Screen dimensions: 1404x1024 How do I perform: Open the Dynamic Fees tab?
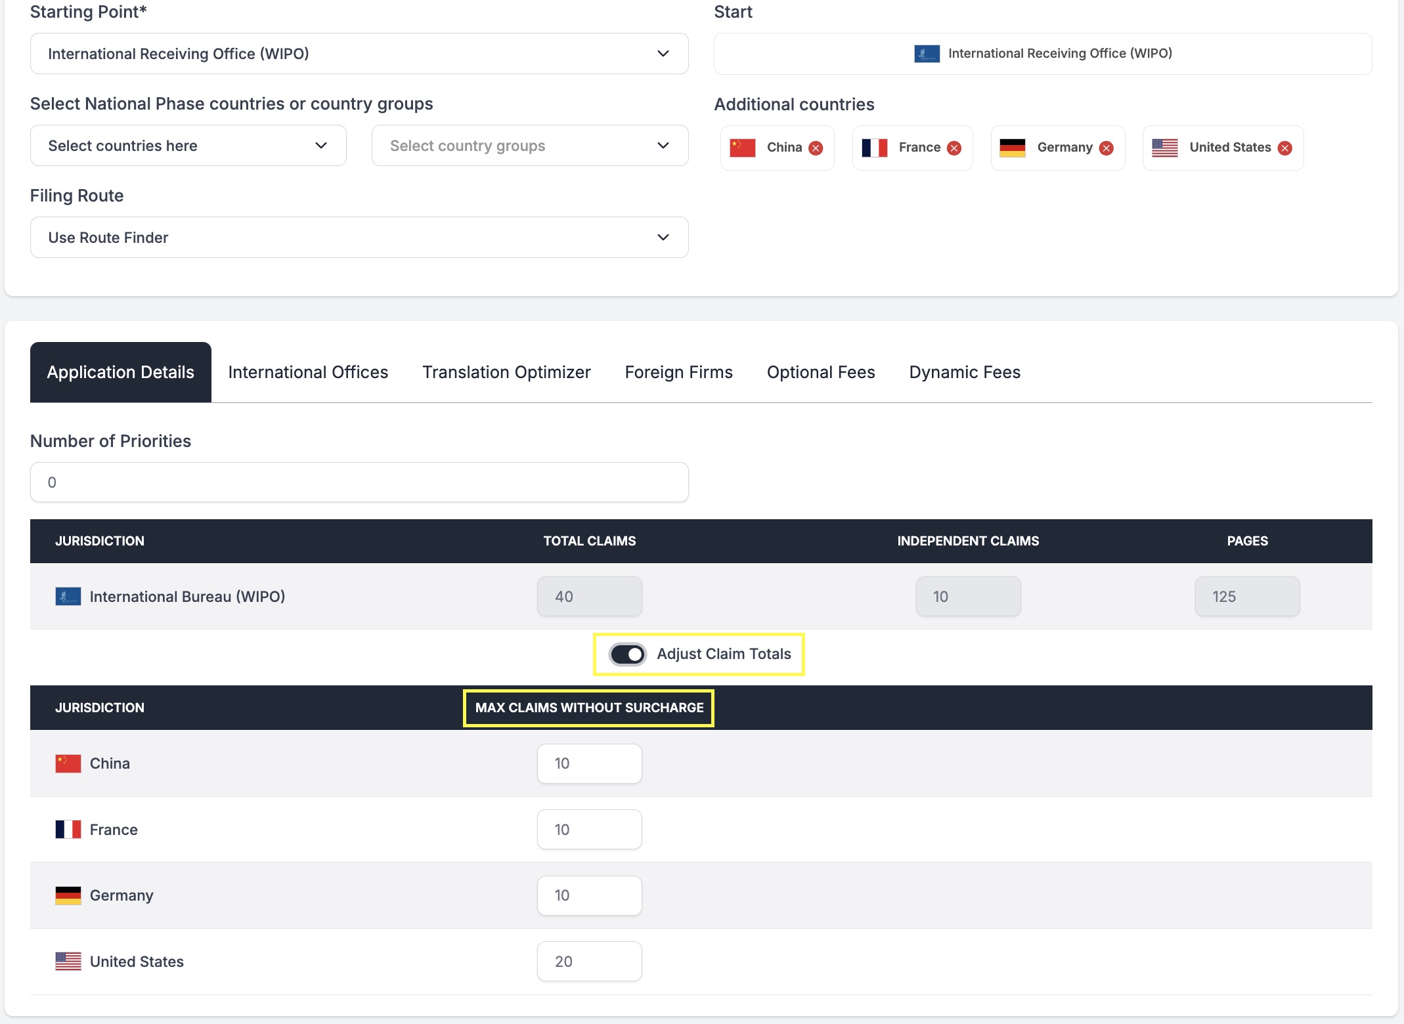[x=965, y=372]
